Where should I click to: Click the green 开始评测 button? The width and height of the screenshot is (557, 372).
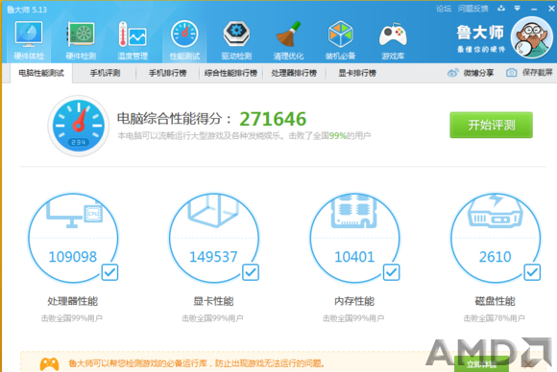click(x=492, y=125)
